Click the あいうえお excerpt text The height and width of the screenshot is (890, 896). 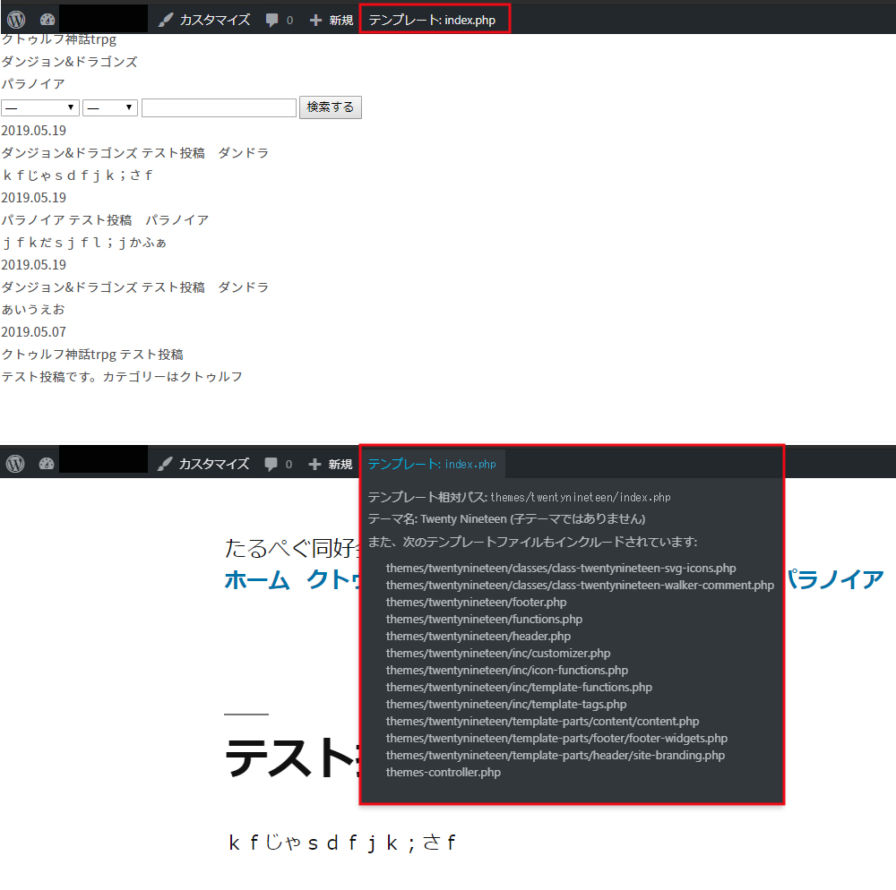coord(33,310)
